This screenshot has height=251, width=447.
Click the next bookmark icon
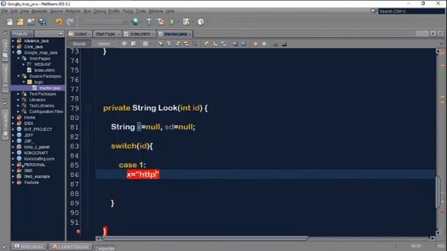[x=215, y=44]
